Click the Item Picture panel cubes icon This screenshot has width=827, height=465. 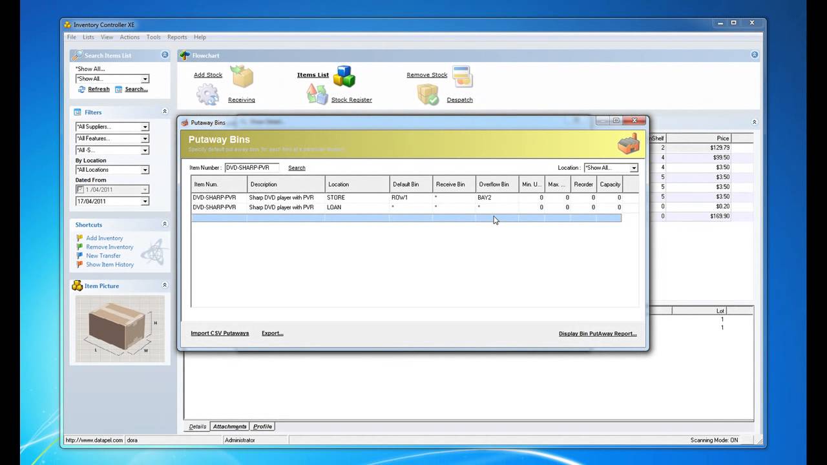[x=77, y=285]
